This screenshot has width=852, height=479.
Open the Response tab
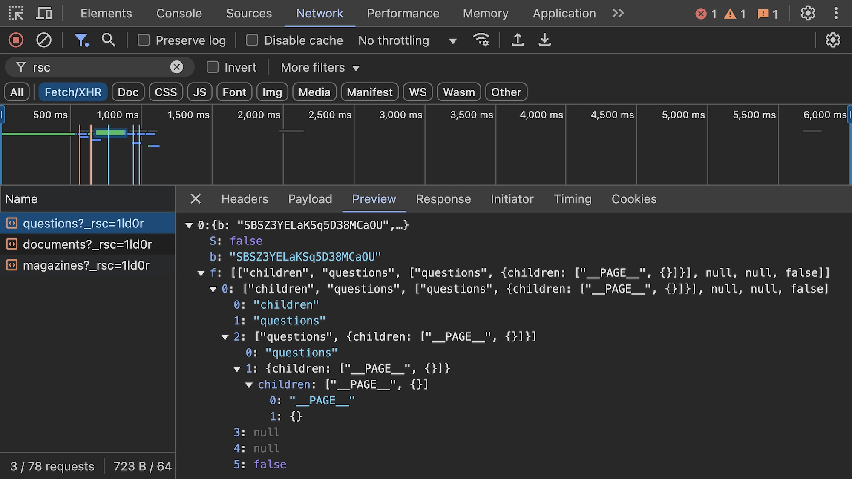(x=443, y=199)
